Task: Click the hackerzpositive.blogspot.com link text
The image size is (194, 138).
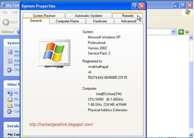Action: 61,124
